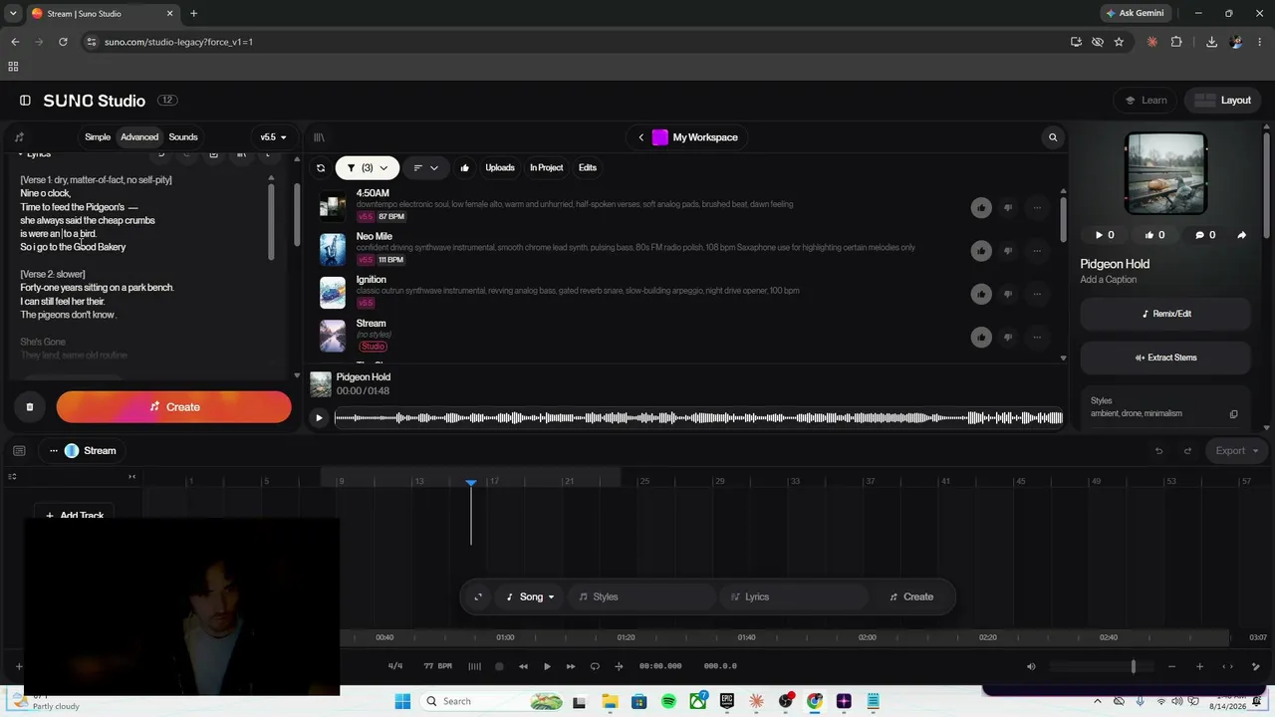Open the My Workspace selector
This screenshot has width=1275, height=717.
click(x=695, y=137)
